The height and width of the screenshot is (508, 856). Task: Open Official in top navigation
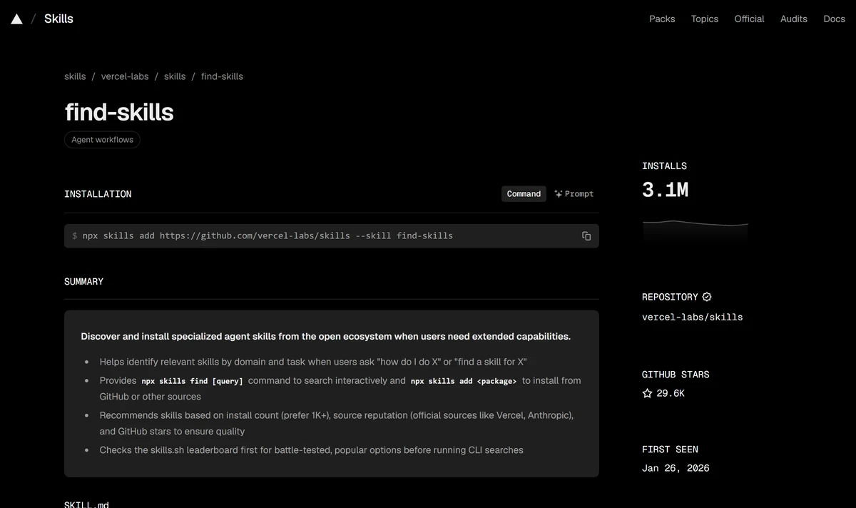click(x=749, y=19)
